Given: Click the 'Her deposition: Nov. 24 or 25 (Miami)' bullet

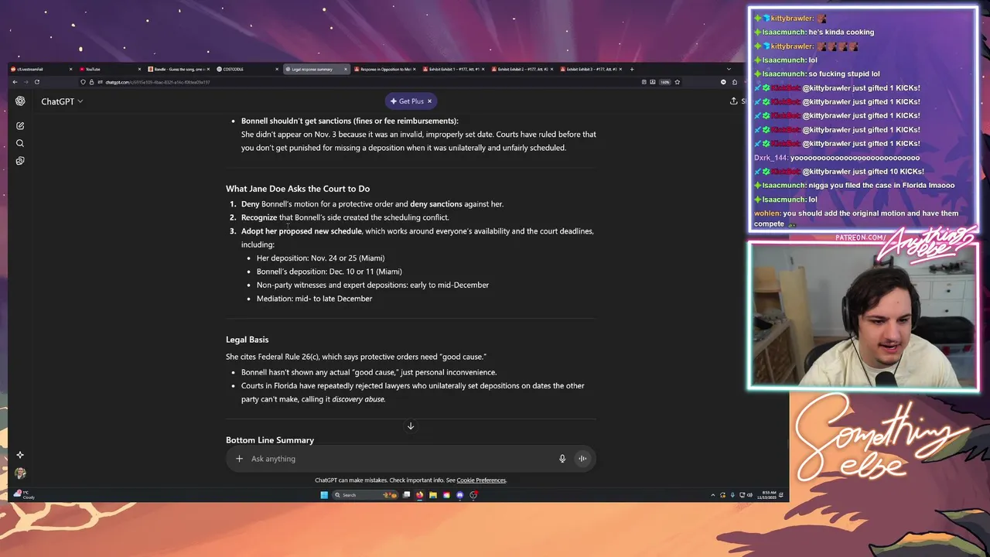Looking at the screenshot, I should tap(320, 258).
